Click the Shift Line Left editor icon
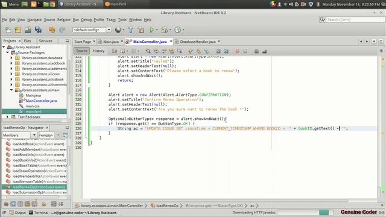 [x=218, y=51]
